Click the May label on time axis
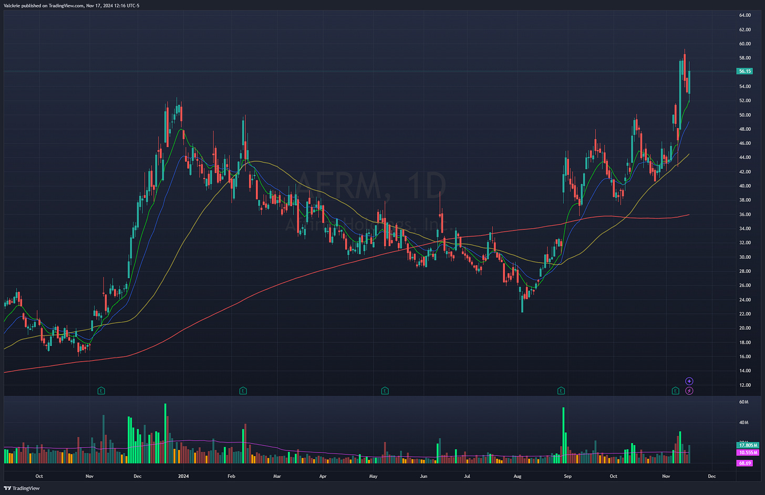This screenshot has height=495, width=765. click(374, 477)
